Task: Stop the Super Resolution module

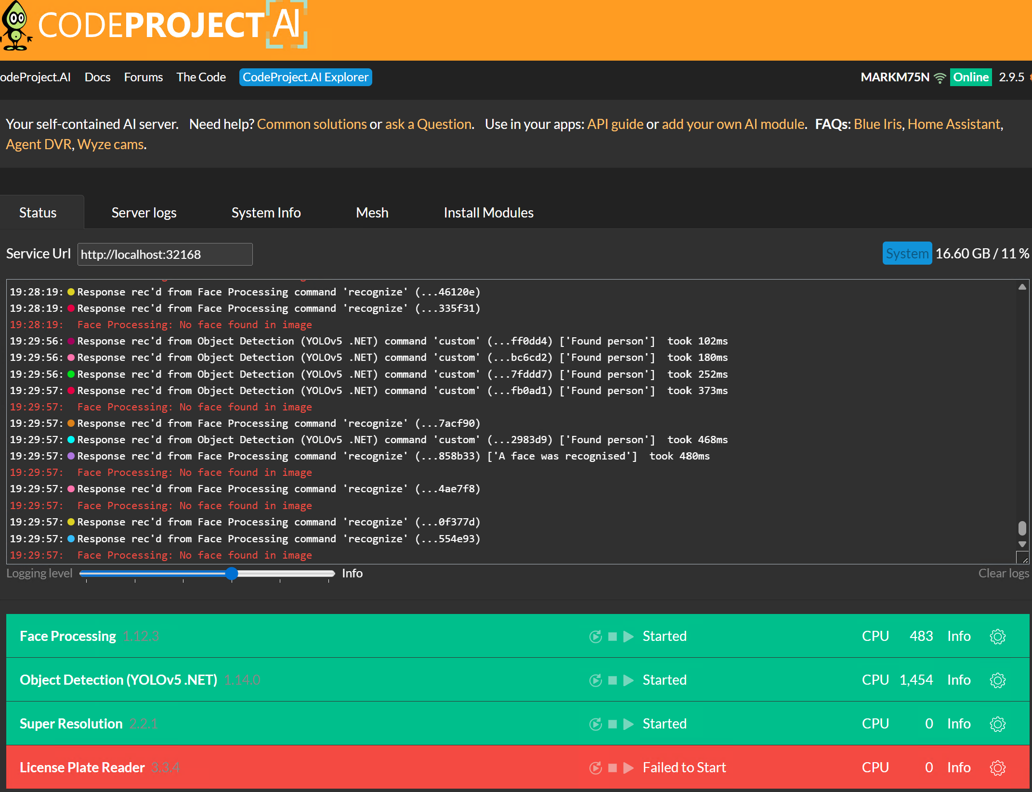Action: [x=613, y=724]
